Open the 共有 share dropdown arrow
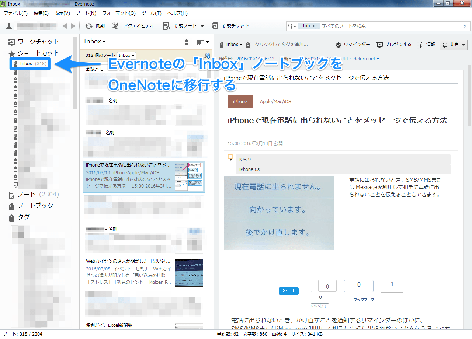The width and height of the screenshot is (472, 339). tap(464, 45)
